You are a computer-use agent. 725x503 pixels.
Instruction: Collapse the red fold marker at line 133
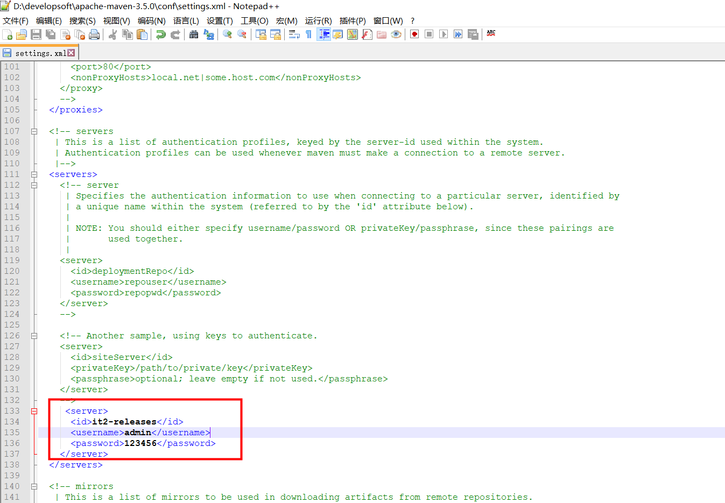(34, 411)
